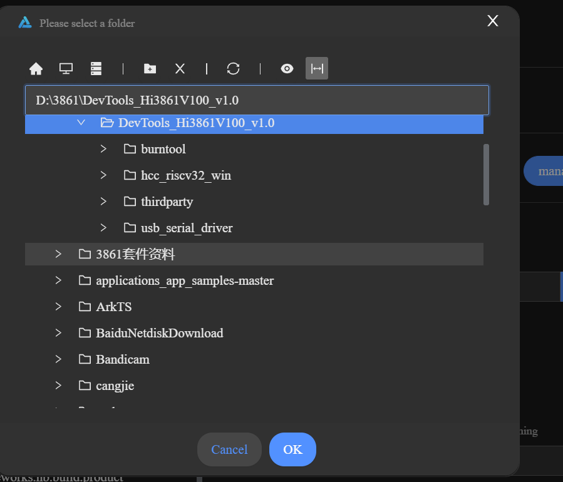563x482 pixels.
Task: Open the drives list icon
Action: pos(96,69)
